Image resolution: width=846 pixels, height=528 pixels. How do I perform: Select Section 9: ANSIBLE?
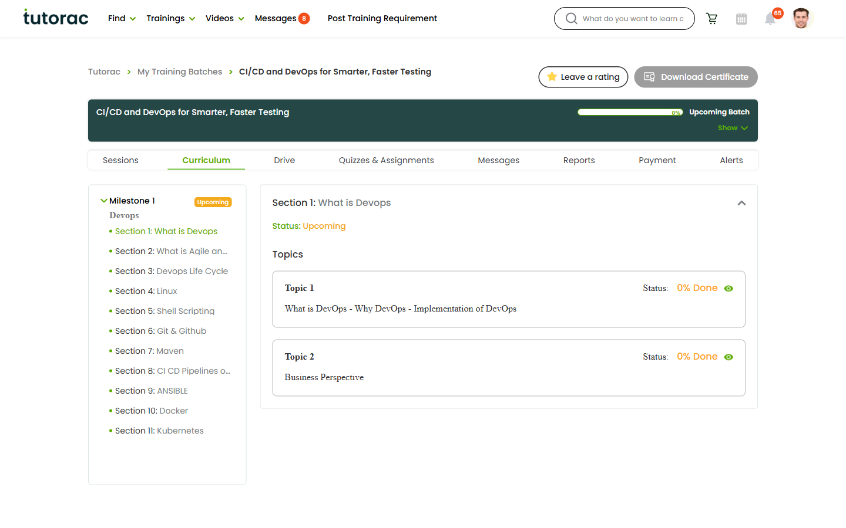(x=152, y=391)
